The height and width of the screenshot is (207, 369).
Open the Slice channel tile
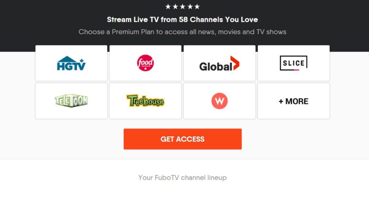[x=294, y=63]
